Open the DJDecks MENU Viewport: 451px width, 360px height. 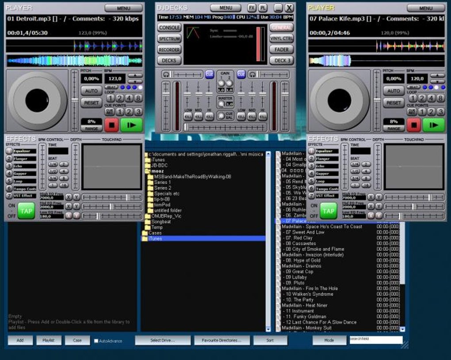tap(225, 7)
